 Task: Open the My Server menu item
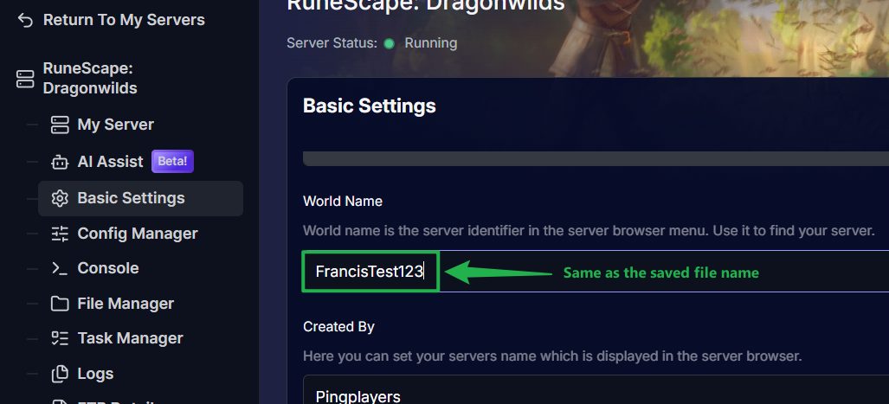[115, 125]
